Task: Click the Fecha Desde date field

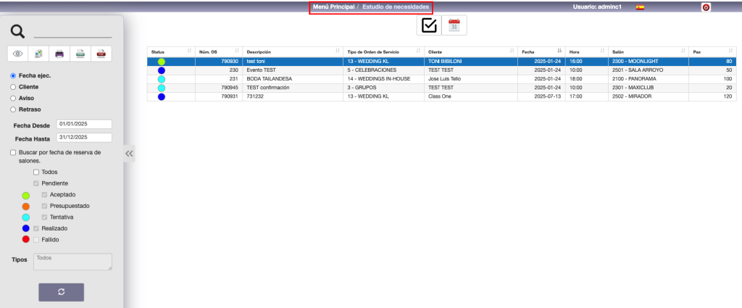Action: (83, 125)
